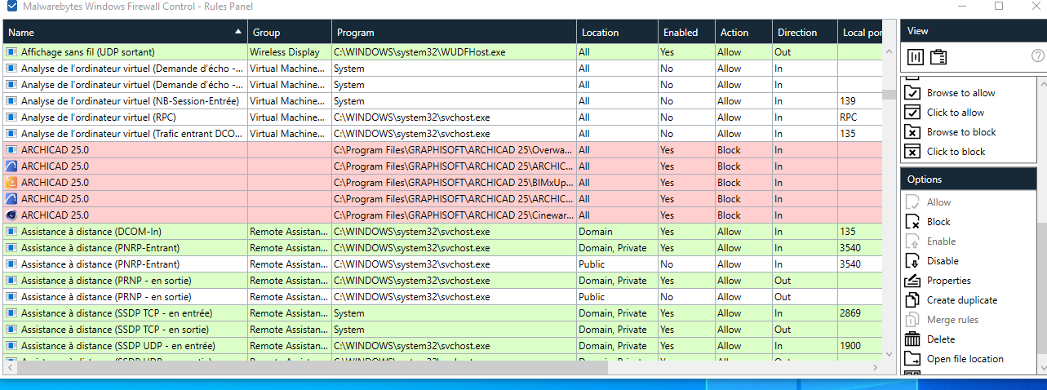Click the Wireless Display group cell
Viewport: 1047px width, 390px height.
coord(289,52)
